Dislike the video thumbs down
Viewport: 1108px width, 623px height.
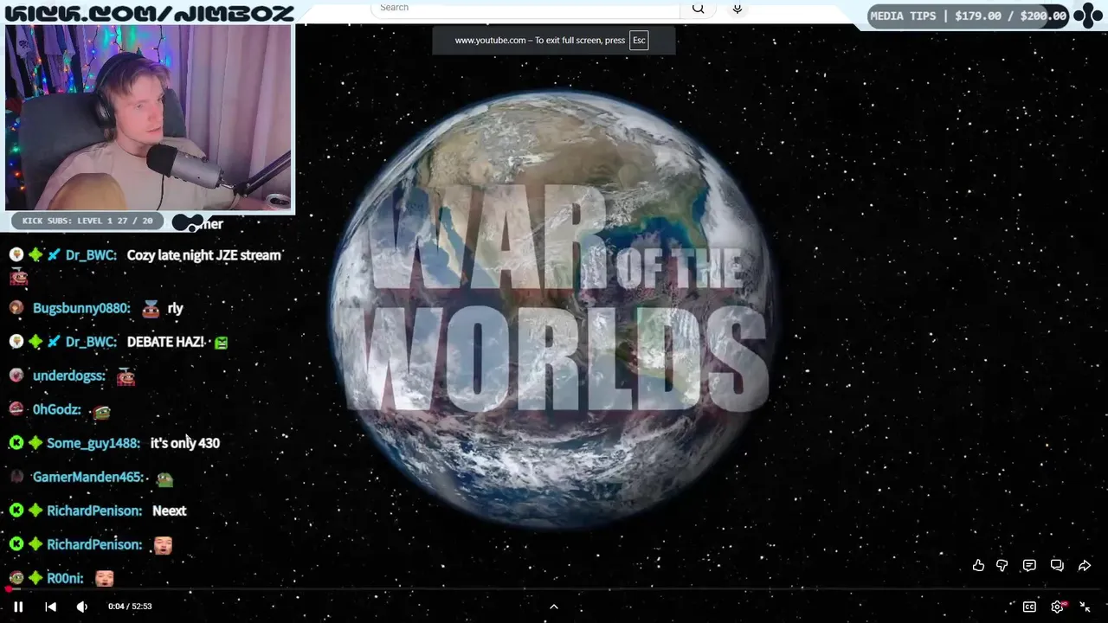(1002, 565)
